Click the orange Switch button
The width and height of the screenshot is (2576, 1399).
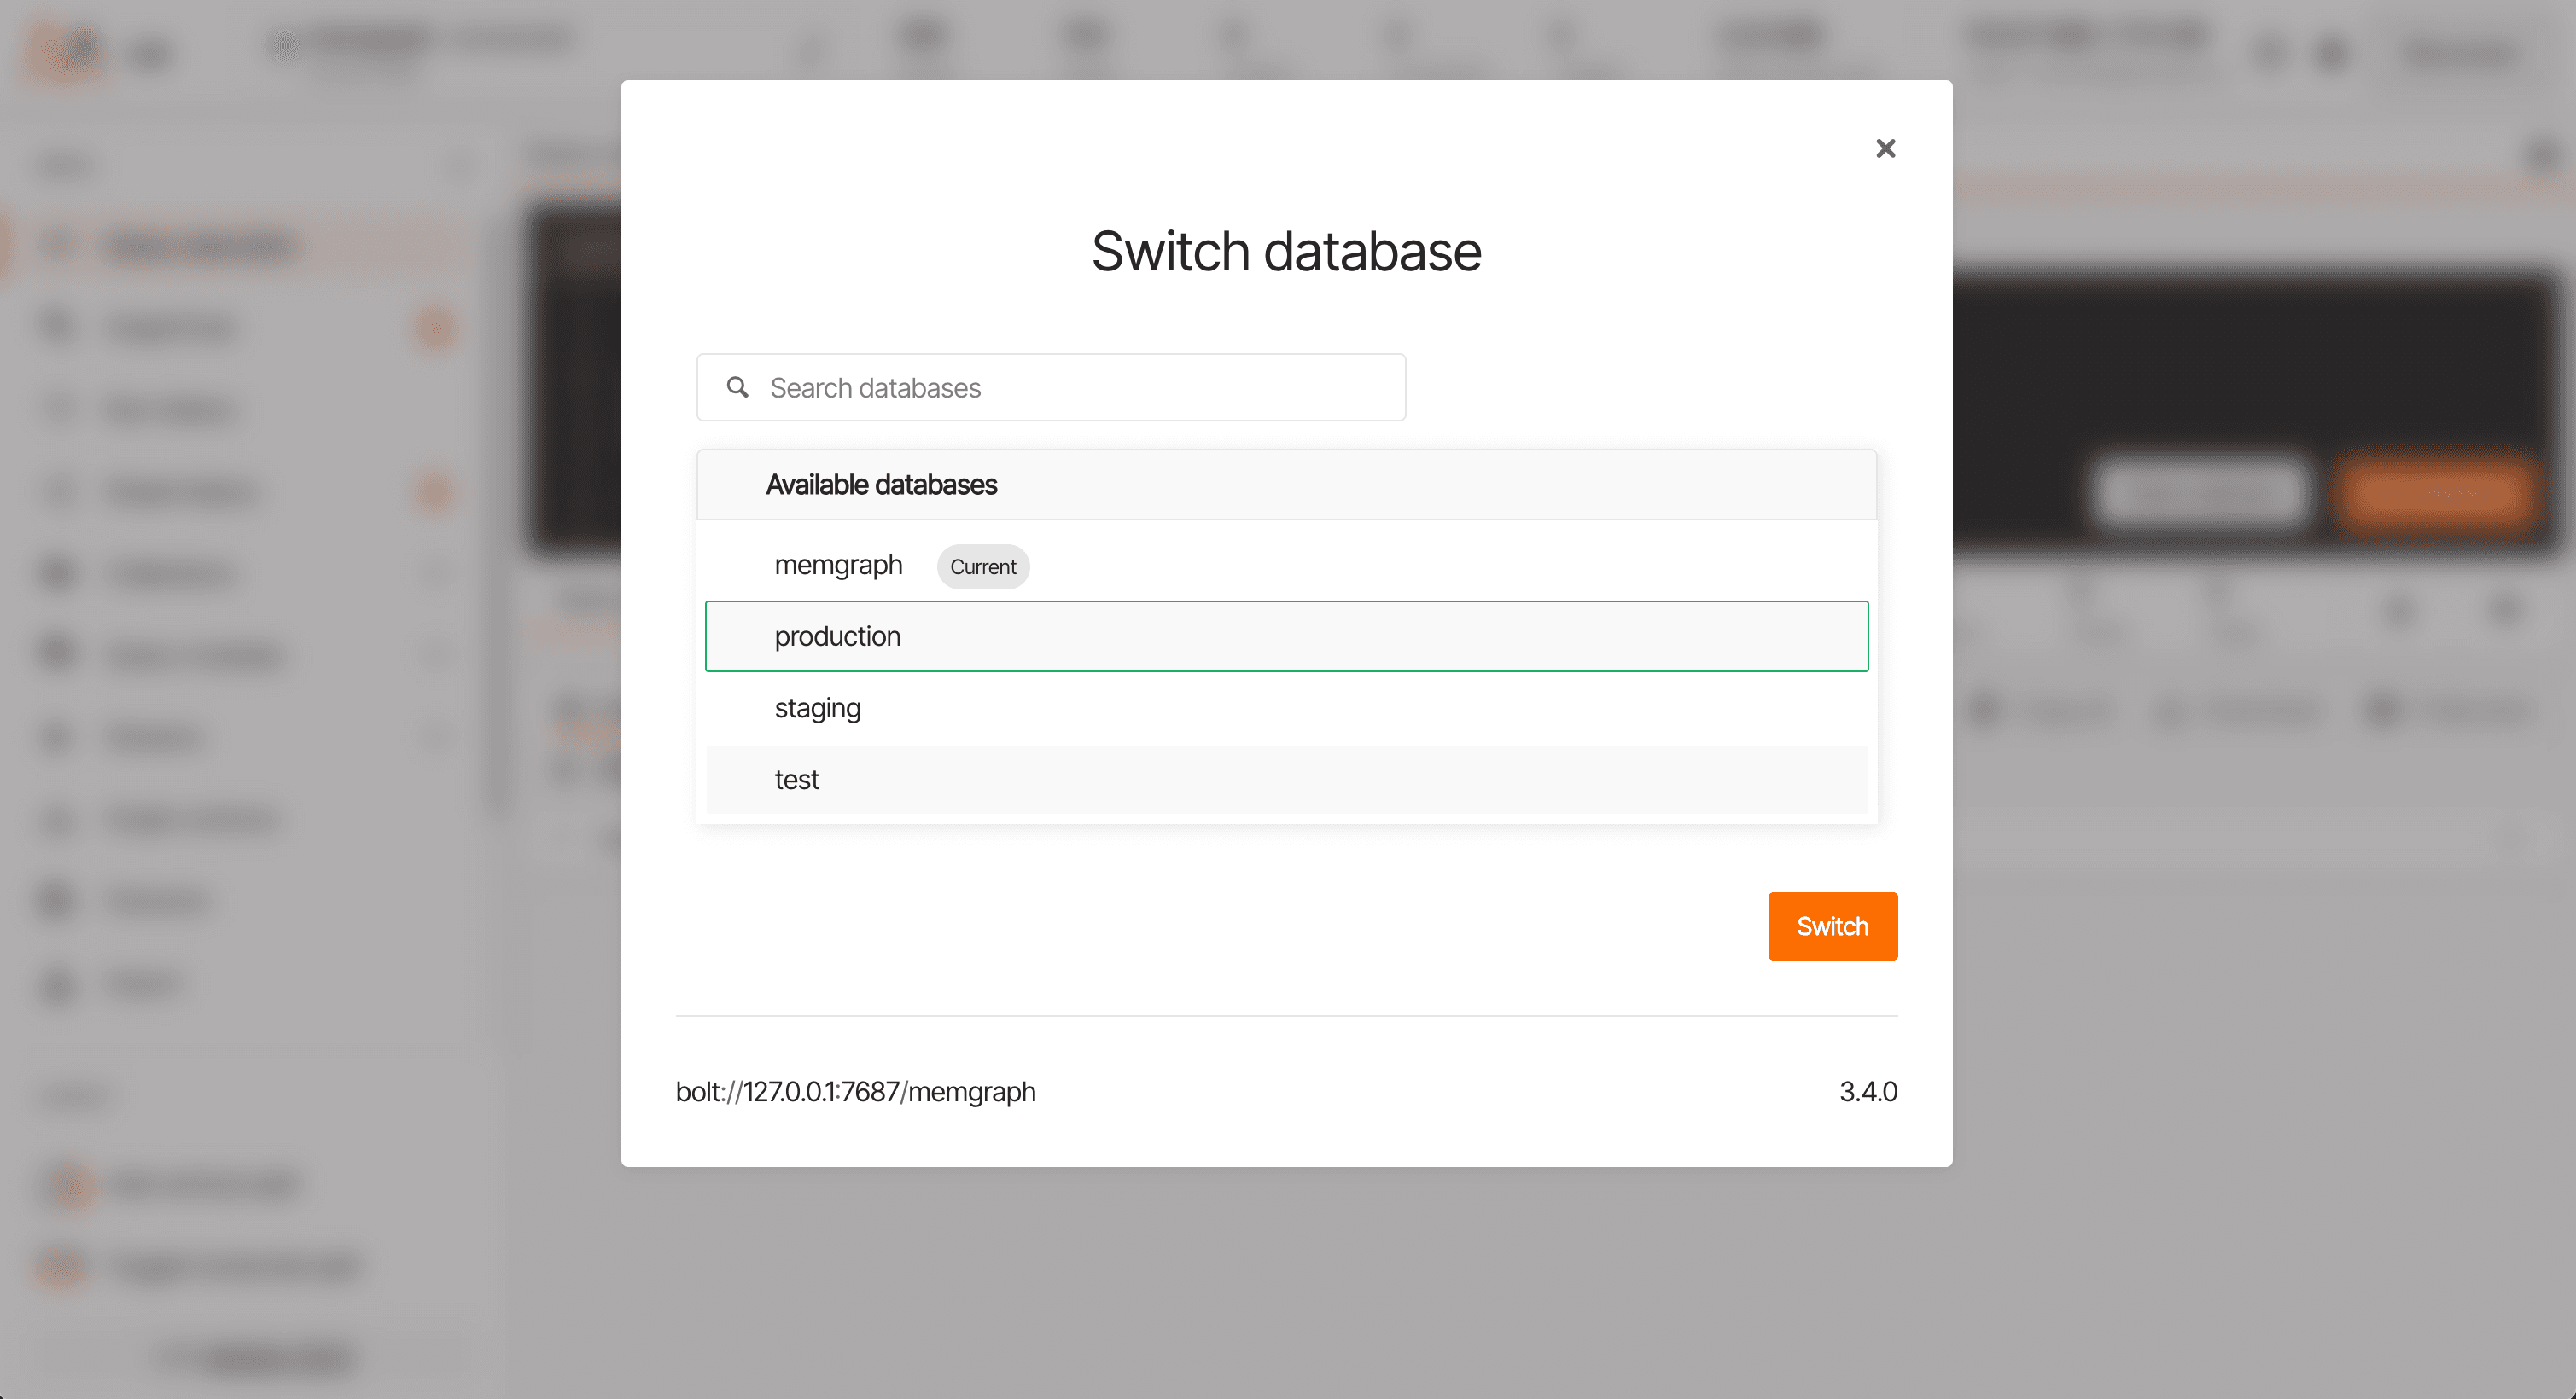(x=1832, y=926)
